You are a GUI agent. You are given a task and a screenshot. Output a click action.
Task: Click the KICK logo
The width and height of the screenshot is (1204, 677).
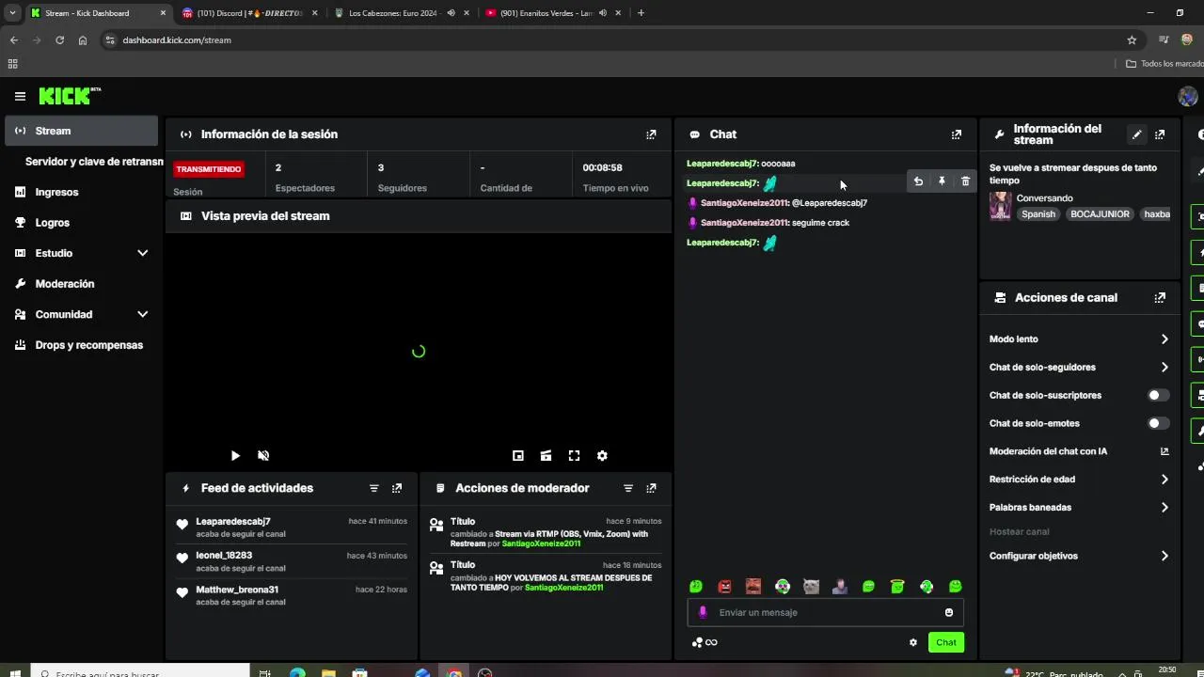point(69,96)
